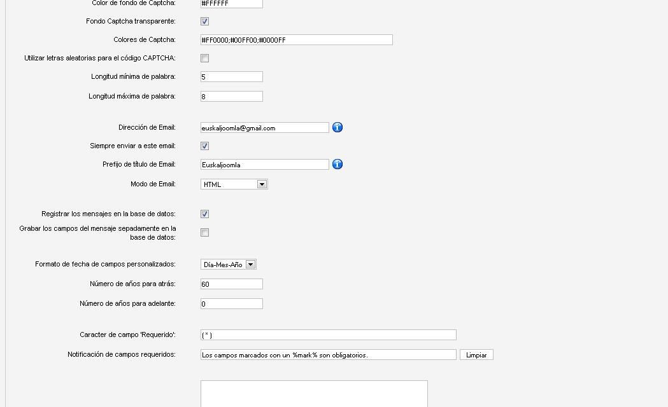
Task: Click the Longitud máxima de palabra field
Action: [232, 97]
